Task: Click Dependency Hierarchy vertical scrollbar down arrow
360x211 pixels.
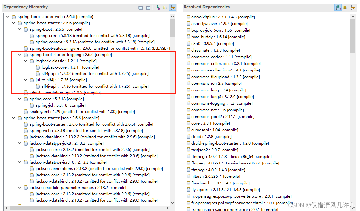Action: coord(173,203)
